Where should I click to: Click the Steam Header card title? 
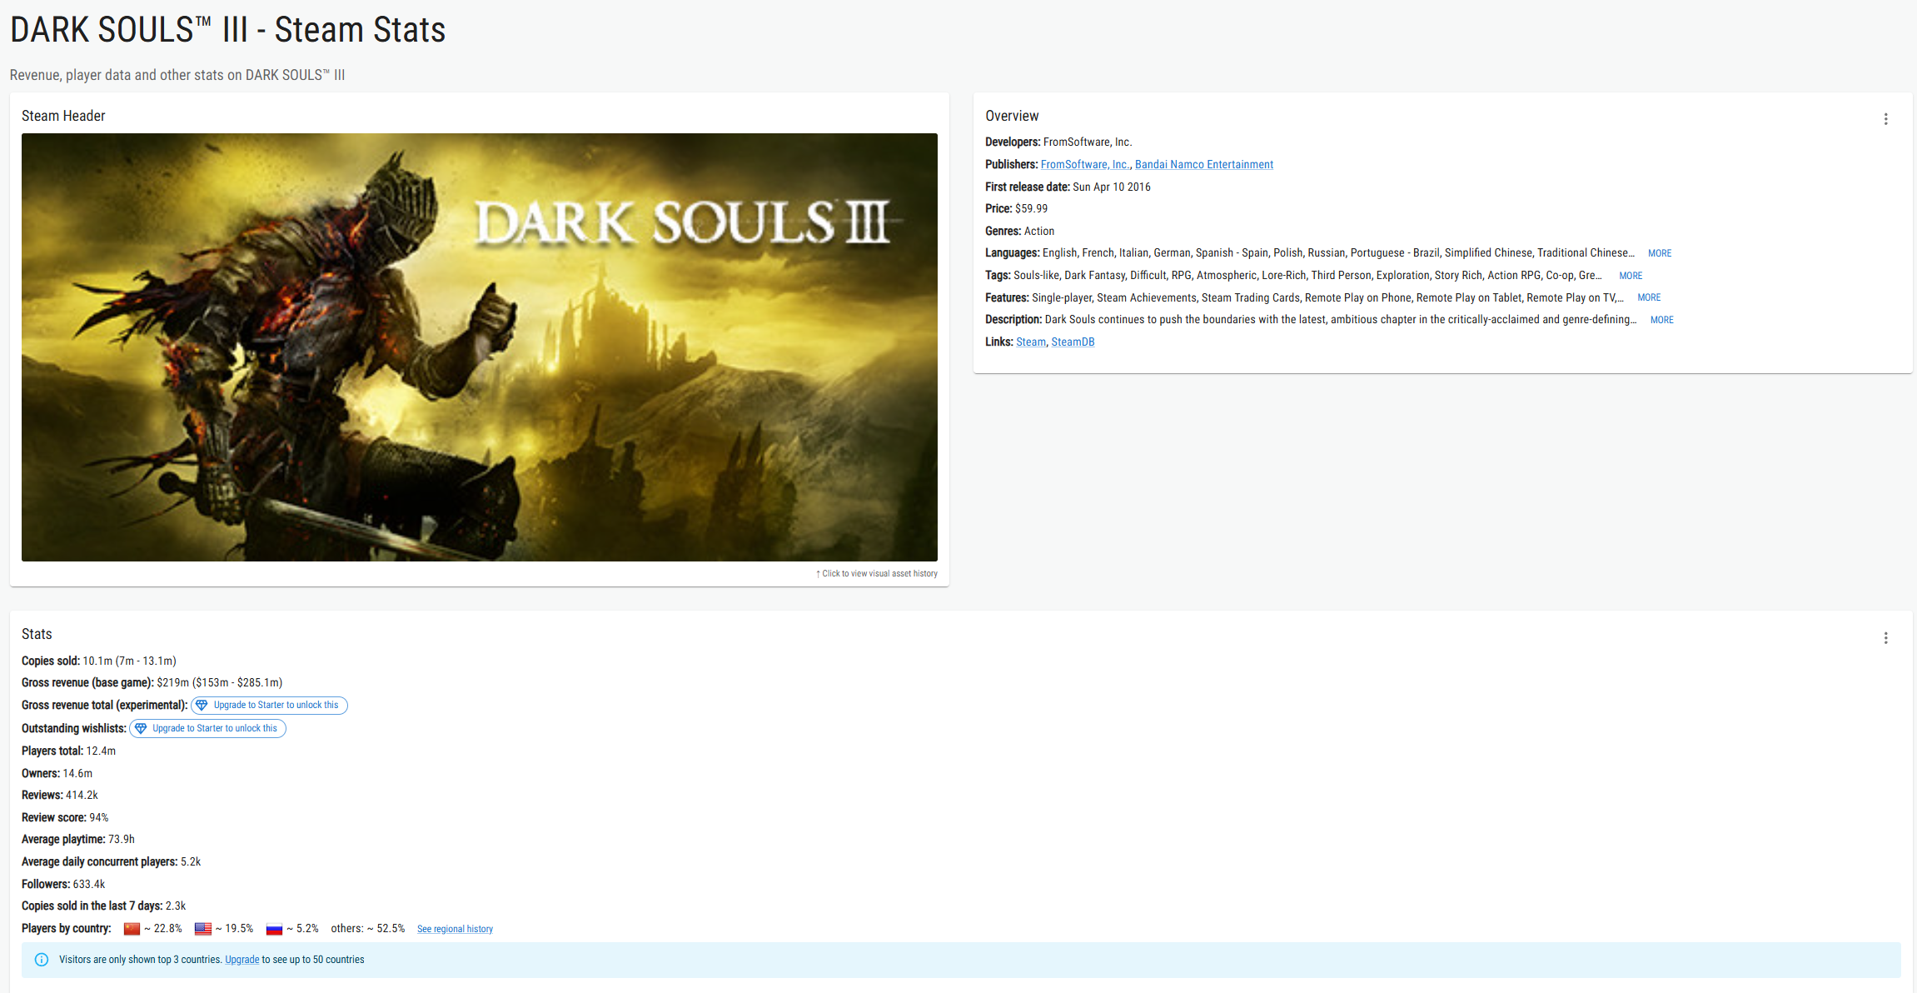tap(63, 116)
